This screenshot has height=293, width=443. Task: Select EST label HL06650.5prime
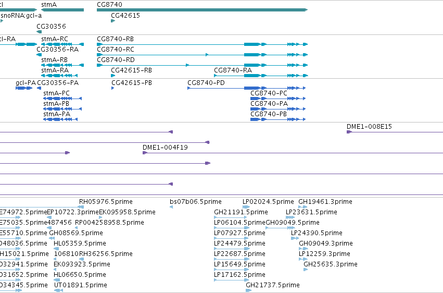80,275
